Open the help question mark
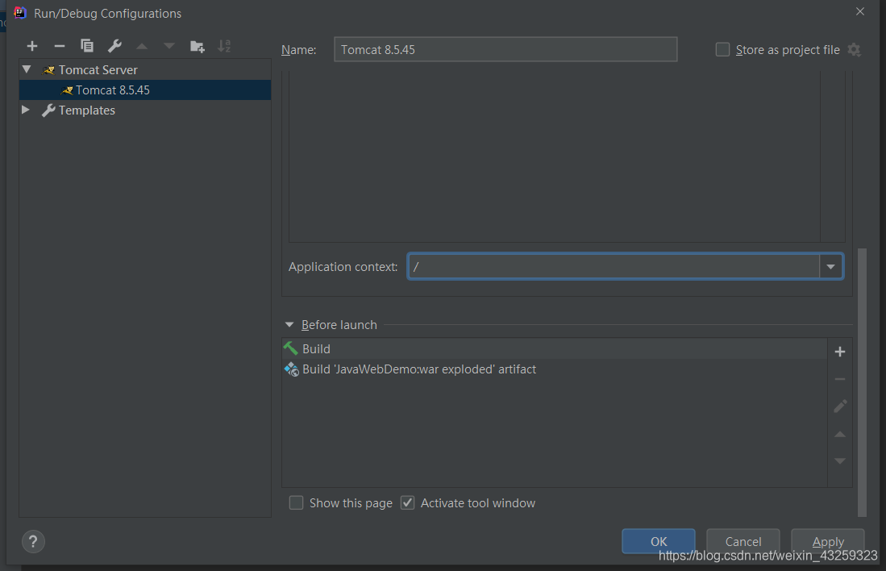 point(33,542)
